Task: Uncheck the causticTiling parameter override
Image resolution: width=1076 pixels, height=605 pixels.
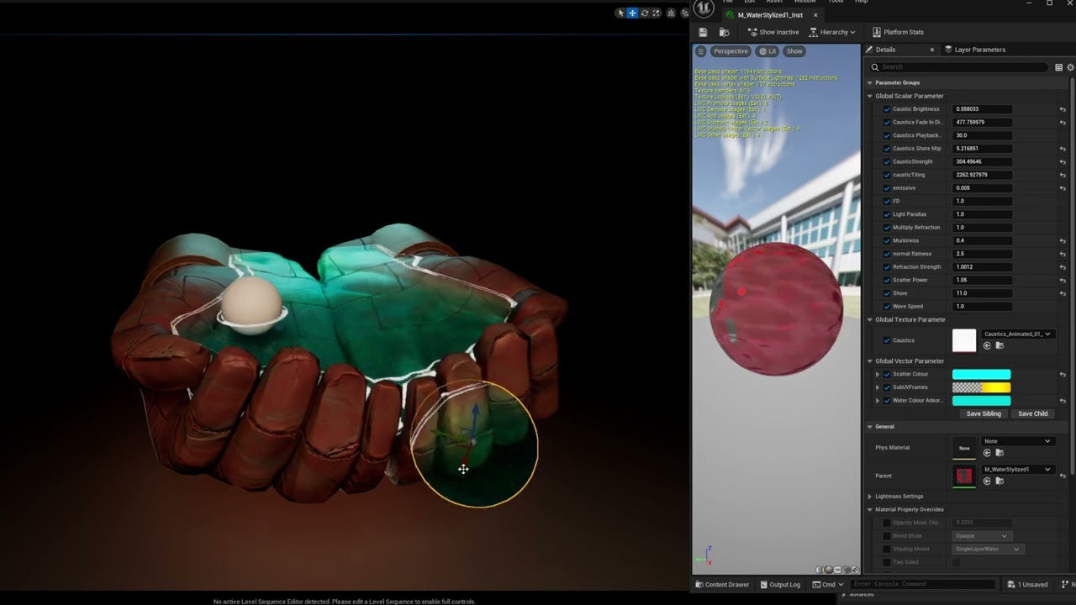Action: pyautogui.click(x=886, y=175)
